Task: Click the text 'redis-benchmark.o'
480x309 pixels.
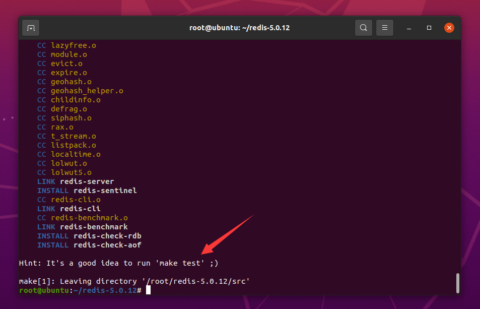Action: [89, 218]
